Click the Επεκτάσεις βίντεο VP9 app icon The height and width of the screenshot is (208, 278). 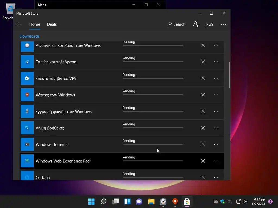(27, 78)
